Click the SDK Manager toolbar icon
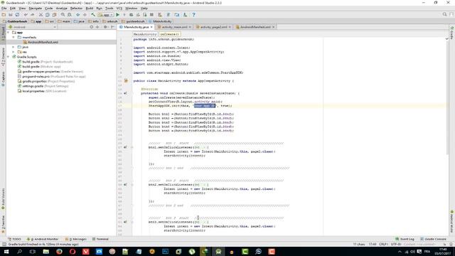The width and height of the screenshot is (455, 256). point(185,14)
